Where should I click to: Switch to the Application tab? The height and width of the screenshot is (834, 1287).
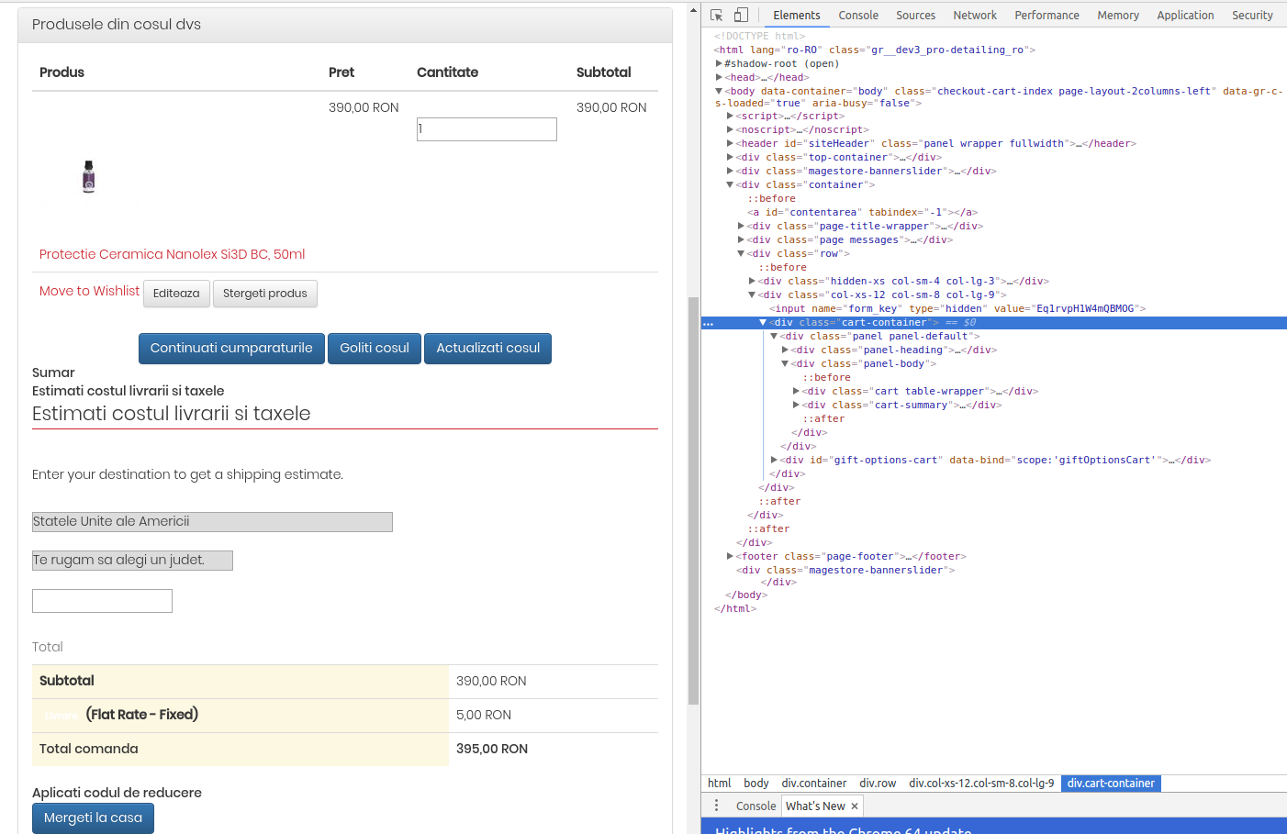pos(1185,15)
